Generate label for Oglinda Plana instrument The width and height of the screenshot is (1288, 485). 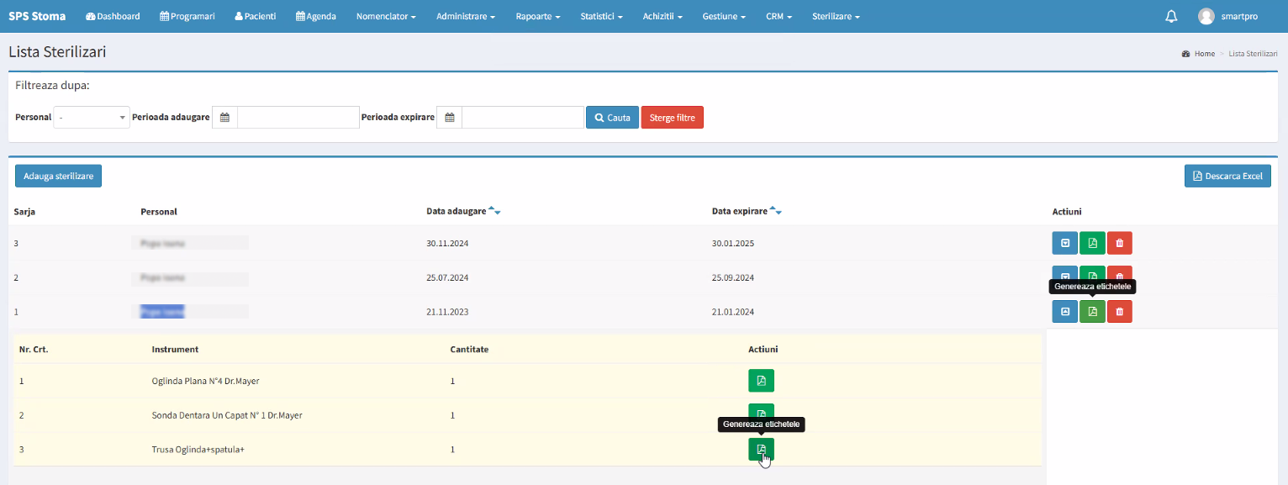tap(761, 381)
